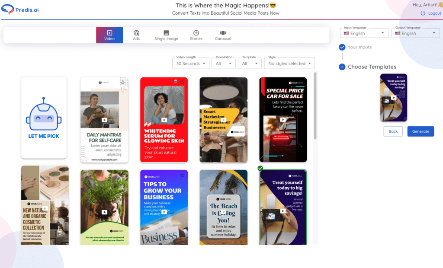Play the Beach is Calling template video
This screenshot has width=443, height=268.
tap(224, 212)
